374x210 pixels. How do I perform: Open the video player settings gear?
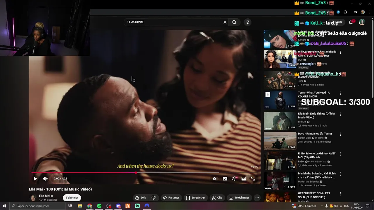click(x=234, y=179)
